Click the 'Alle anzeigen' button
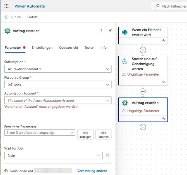 (x=85, y=134)
